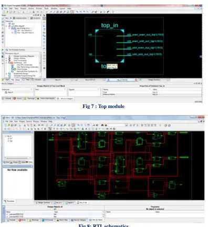
Task: Select View Technology Schematic process
Action: pos(27,67)
